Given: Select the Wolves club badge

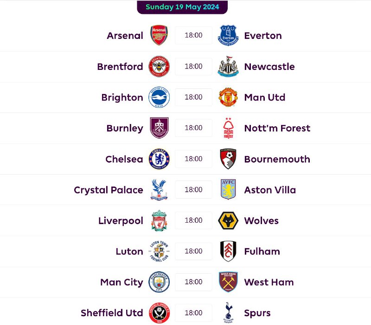Looking at the screenshot, I should (228, 220).
